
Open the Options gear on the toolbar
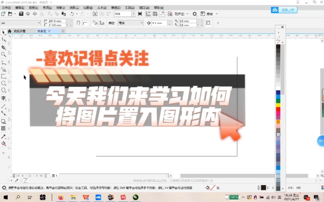tap(194, 14)
